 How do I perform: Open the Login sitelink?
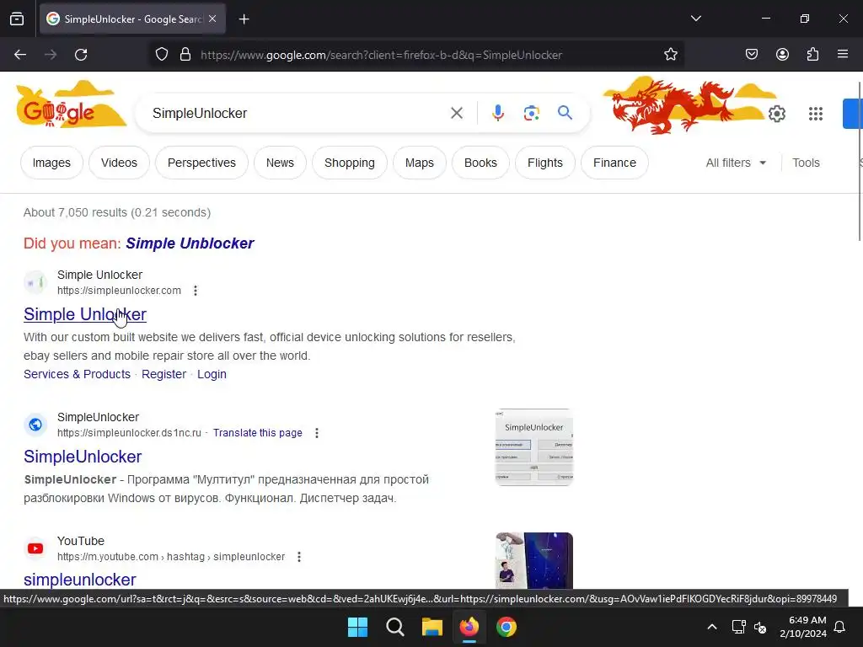[x=212, y=374]
